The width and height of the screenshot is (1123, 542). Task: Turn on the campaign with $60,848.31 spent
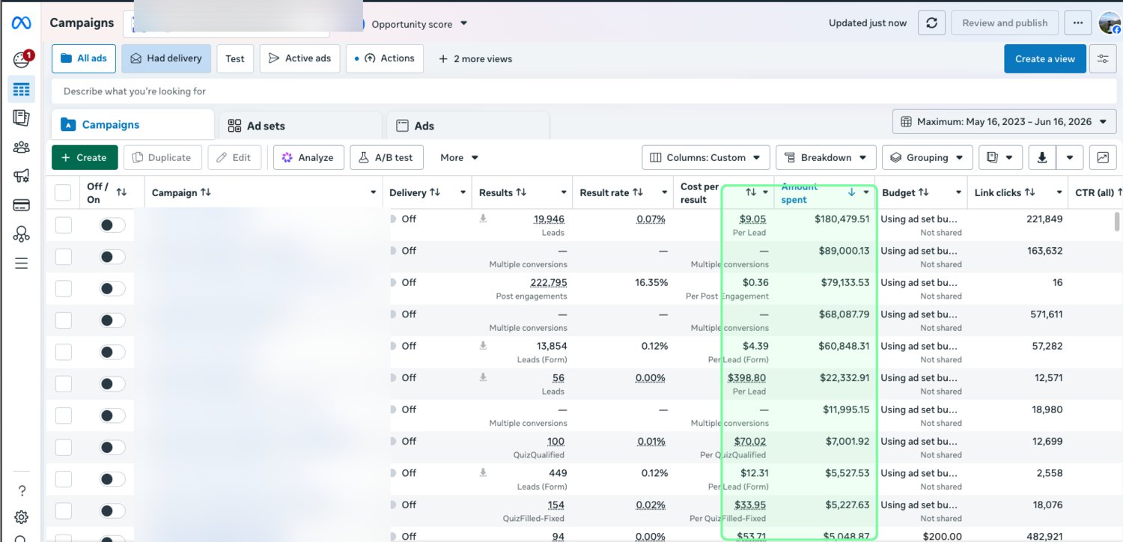[x=112, y=352]
